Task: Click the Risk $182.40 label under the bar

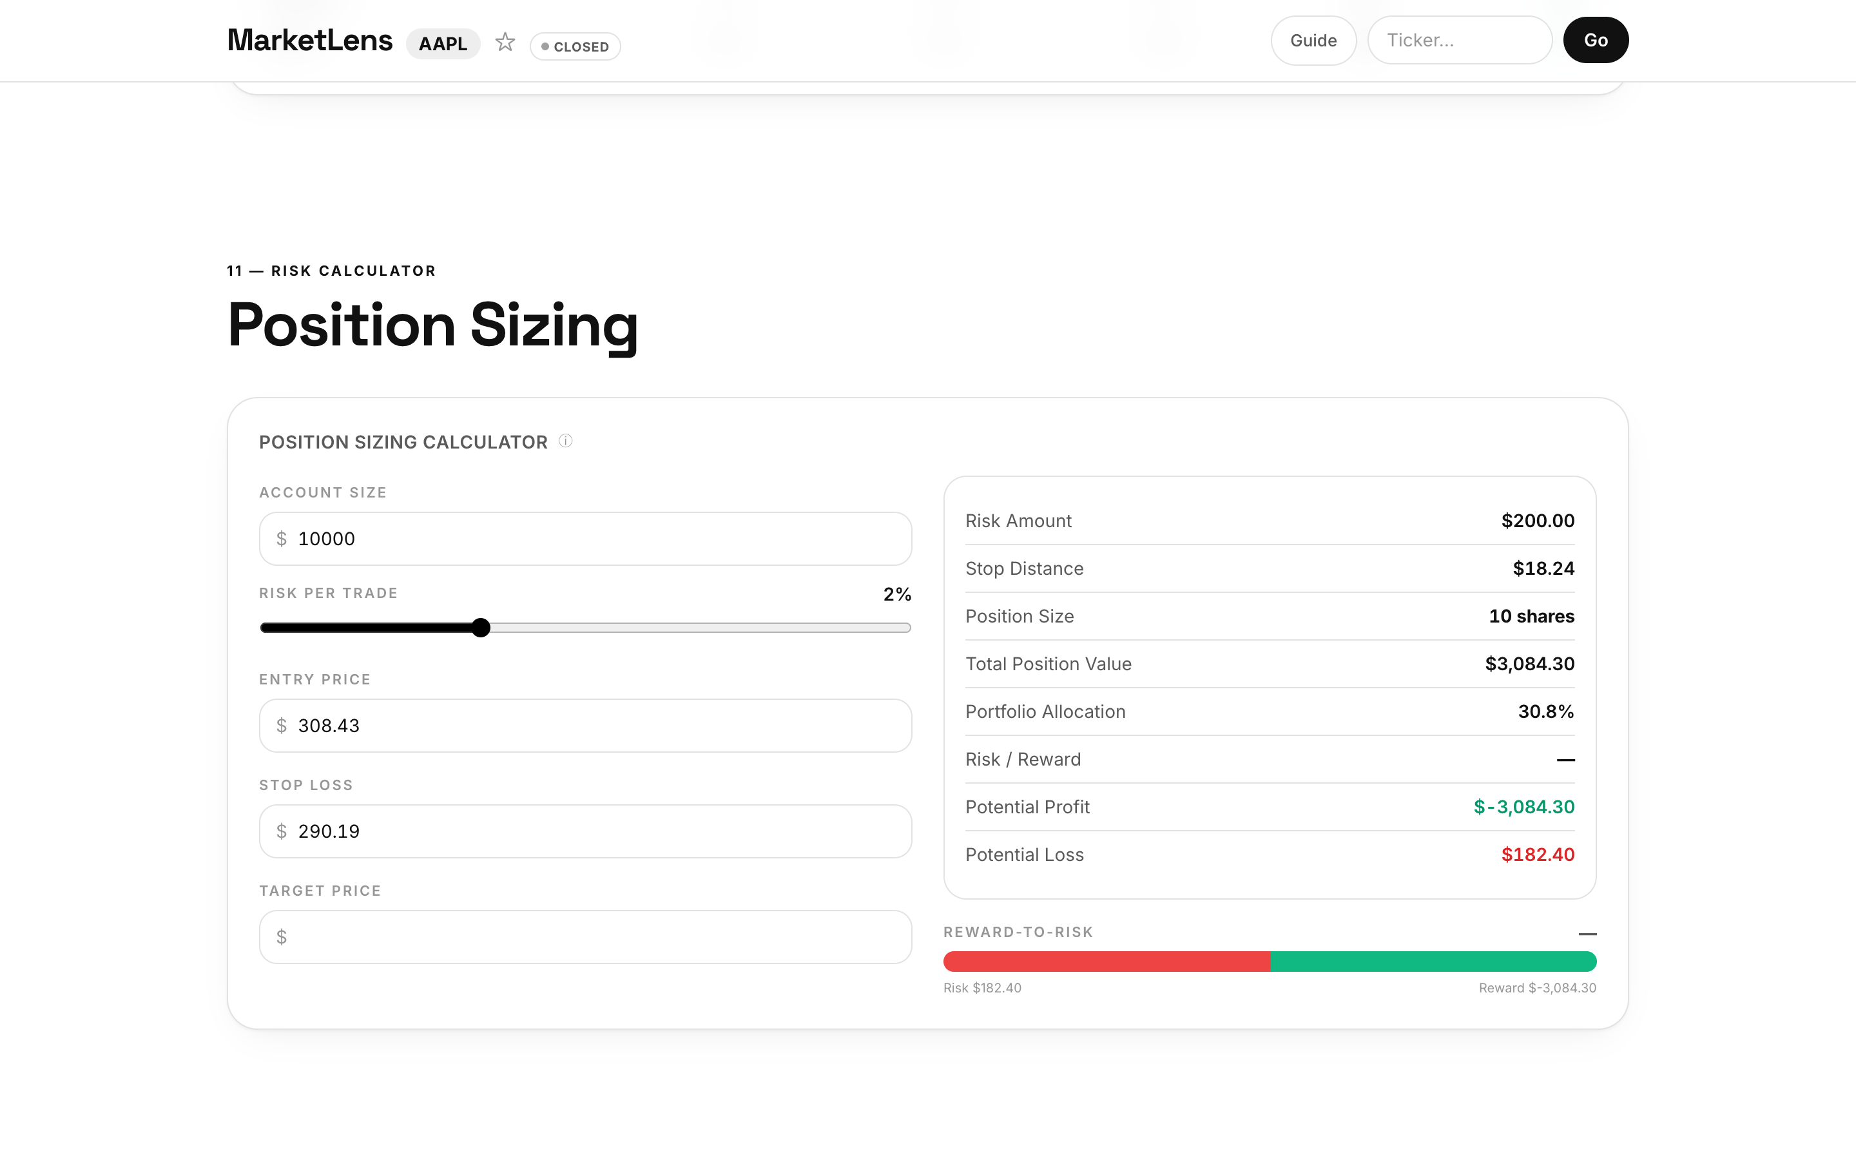Action: pos(982,988)
